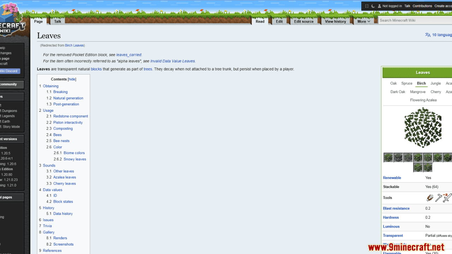Switch to the Page tab

(x=38, y=22)
